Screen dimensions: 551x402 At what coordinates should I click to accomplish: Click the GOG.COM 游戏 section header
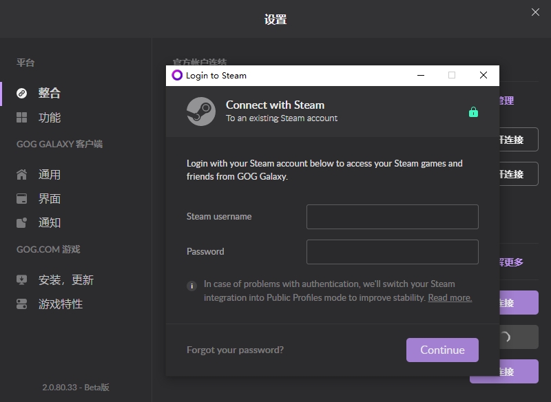click(48, 249)
